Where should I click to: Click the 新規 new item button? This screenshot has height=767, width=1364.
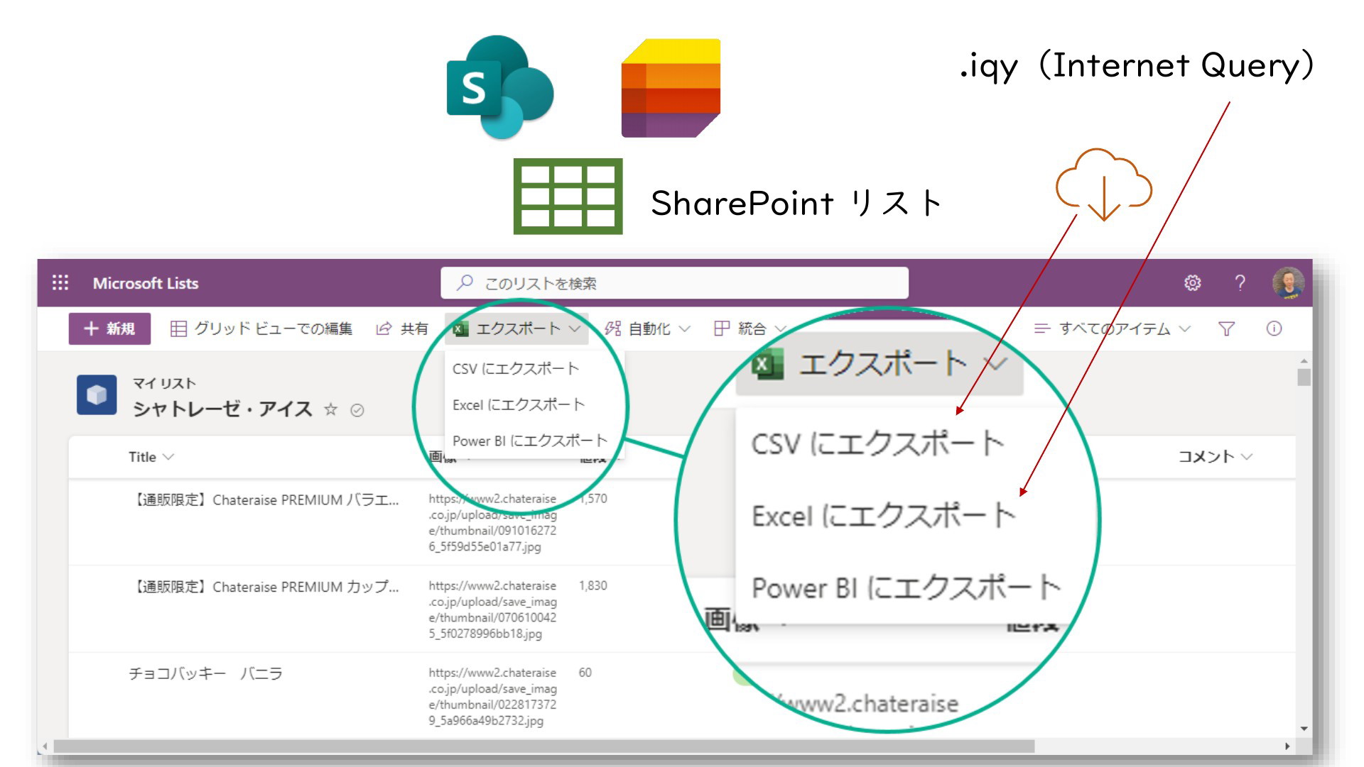click(109, 329)
